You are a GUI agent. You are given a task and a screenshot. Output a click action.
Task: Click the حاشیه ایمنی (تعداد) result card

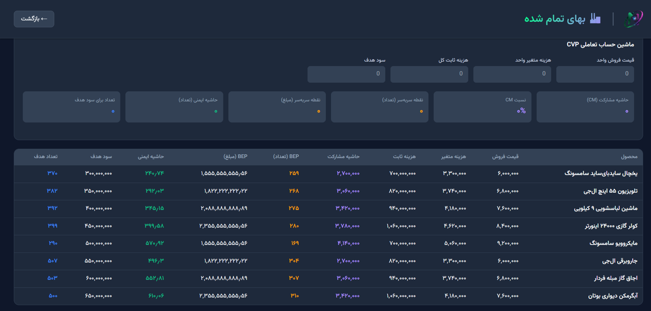[x=174, y=107]
